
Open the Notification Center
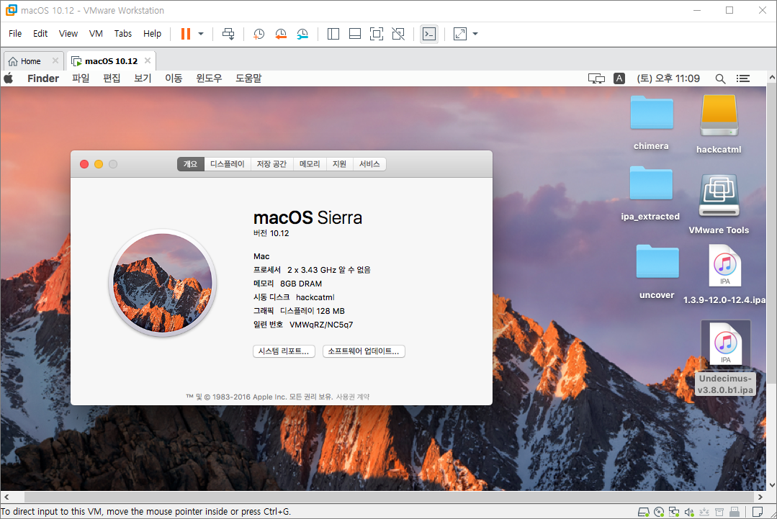coord(743,78)
